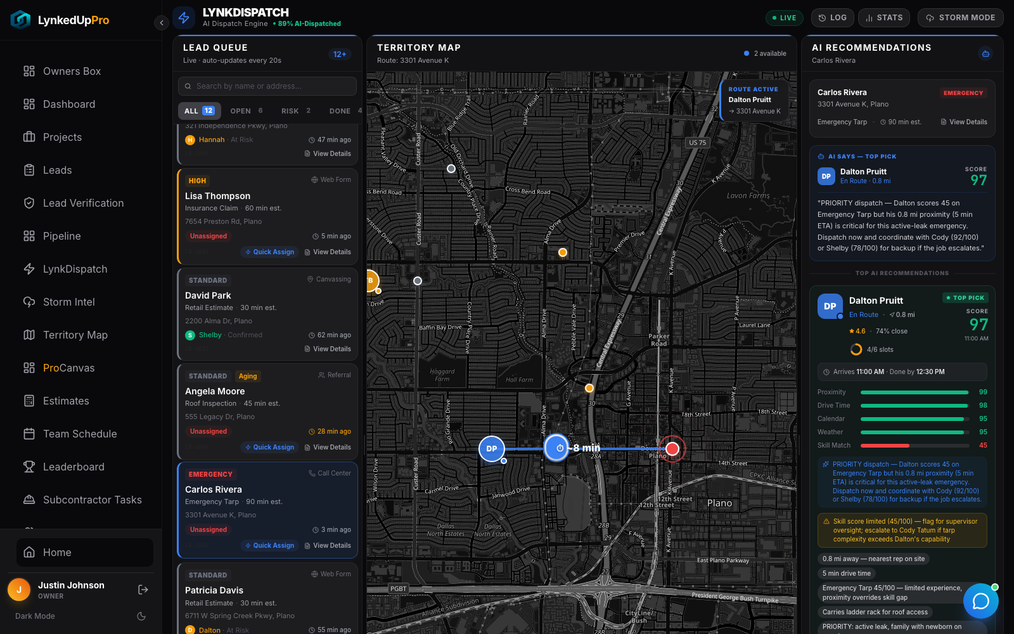Screen dimensions: 1014x634
Task: Open the dispatch LOG
Action: click(833, 18)
